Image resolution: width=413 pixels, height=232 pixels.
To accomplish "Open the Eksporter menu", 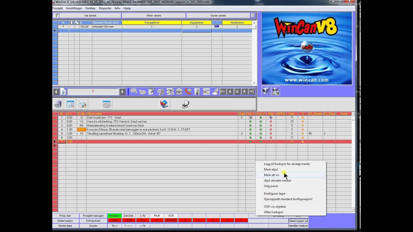I will click(105, 8).
